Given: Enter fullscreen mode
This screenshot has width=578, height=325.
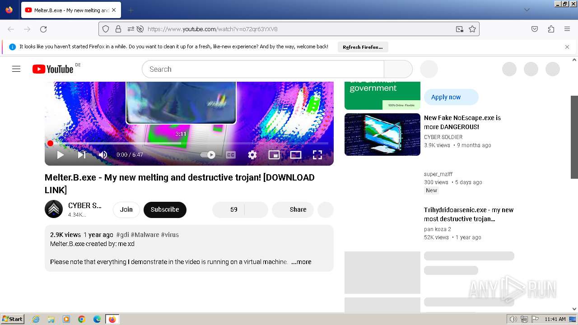Looking at the screenshot, I should coord(317,155).
